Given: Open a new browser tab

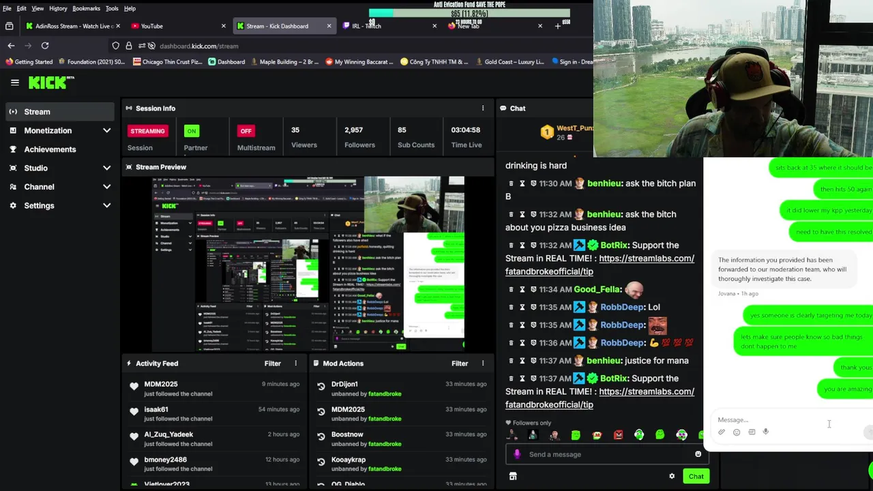Looking at the screenshot, I should 557,26.
